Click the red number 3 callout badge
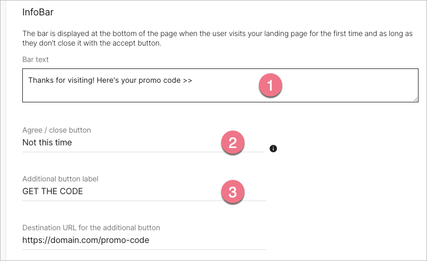Image resolution: width=427 pixels, height=261 pixels. (x=232, y=192)
